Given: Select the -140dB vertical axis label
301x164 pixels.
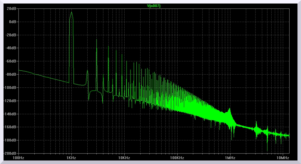Looking at the screenshot, I should click(x=10, y=114).
